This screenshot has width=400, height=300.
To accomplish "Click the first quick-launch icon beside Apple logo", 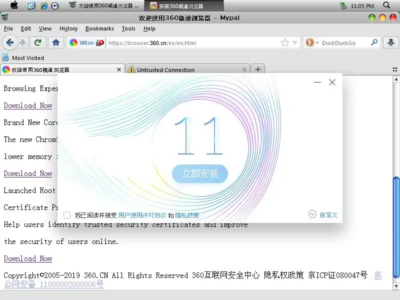I will (x=31, y=5).
